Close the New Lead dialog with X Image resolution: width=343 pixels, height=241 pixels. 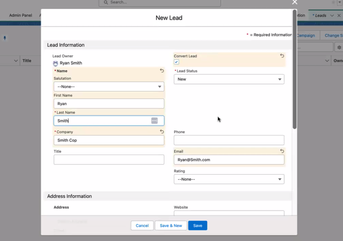pos(295,3)
